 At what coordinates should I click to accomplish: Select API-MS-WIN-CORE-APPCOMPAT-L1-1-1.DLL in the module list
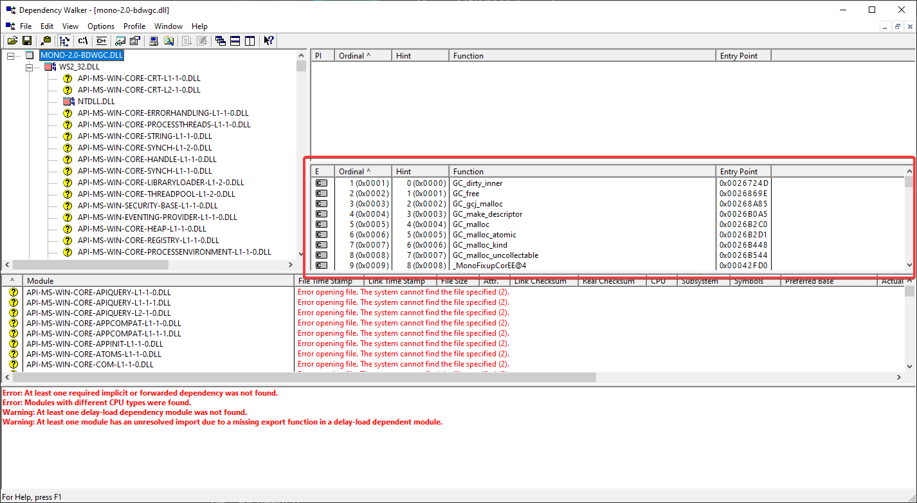point(104,333)
